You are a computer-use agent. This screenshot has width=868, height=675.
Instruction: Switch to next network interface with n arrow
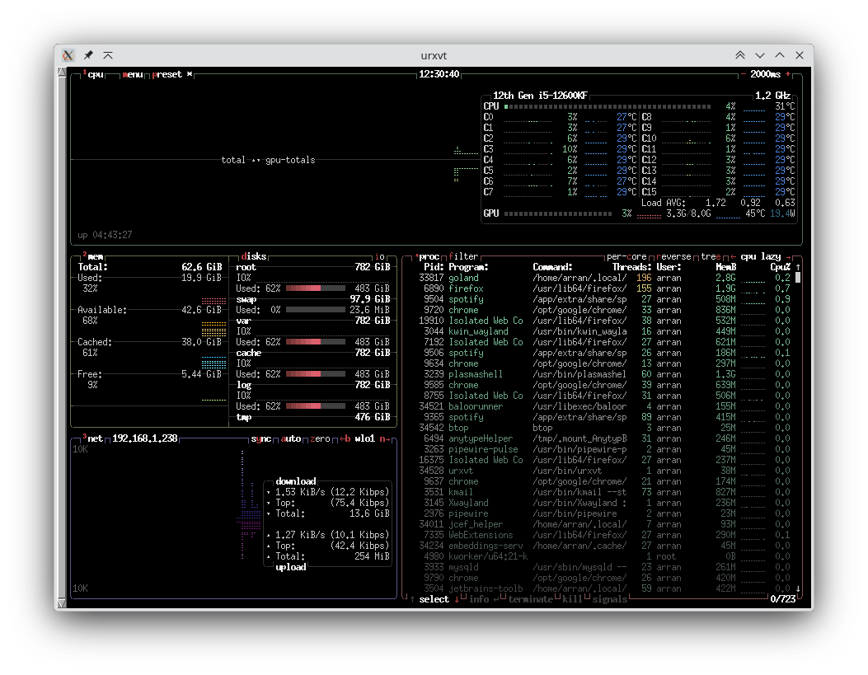point(385,438)
